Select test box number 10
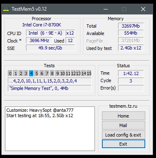Screen dimensions: 156x158 click(63, 73)
